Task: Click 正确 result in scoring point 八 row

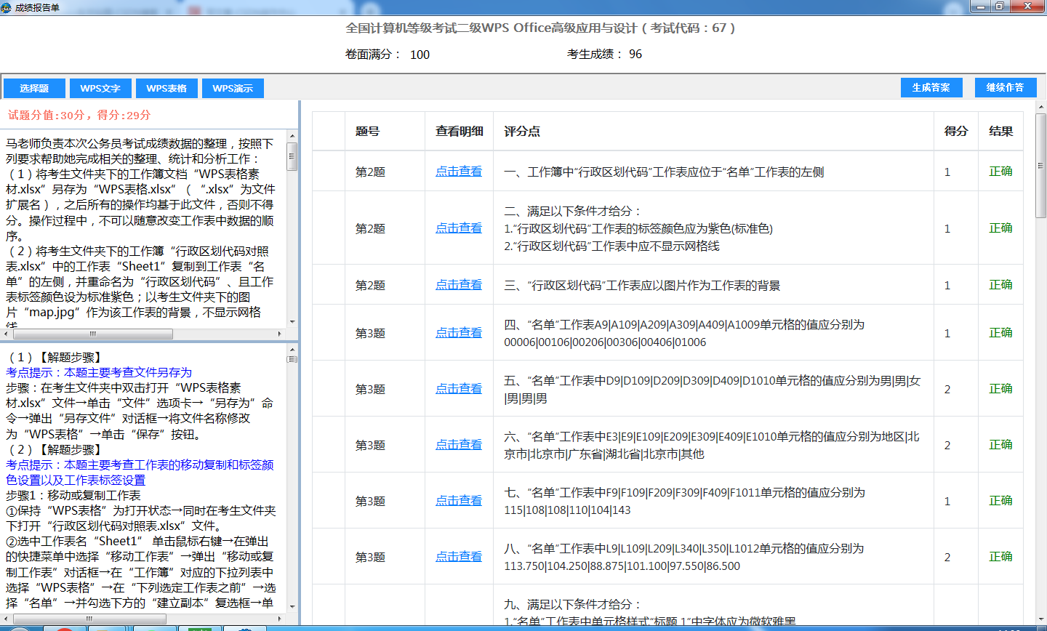Action: [1000, 557]
